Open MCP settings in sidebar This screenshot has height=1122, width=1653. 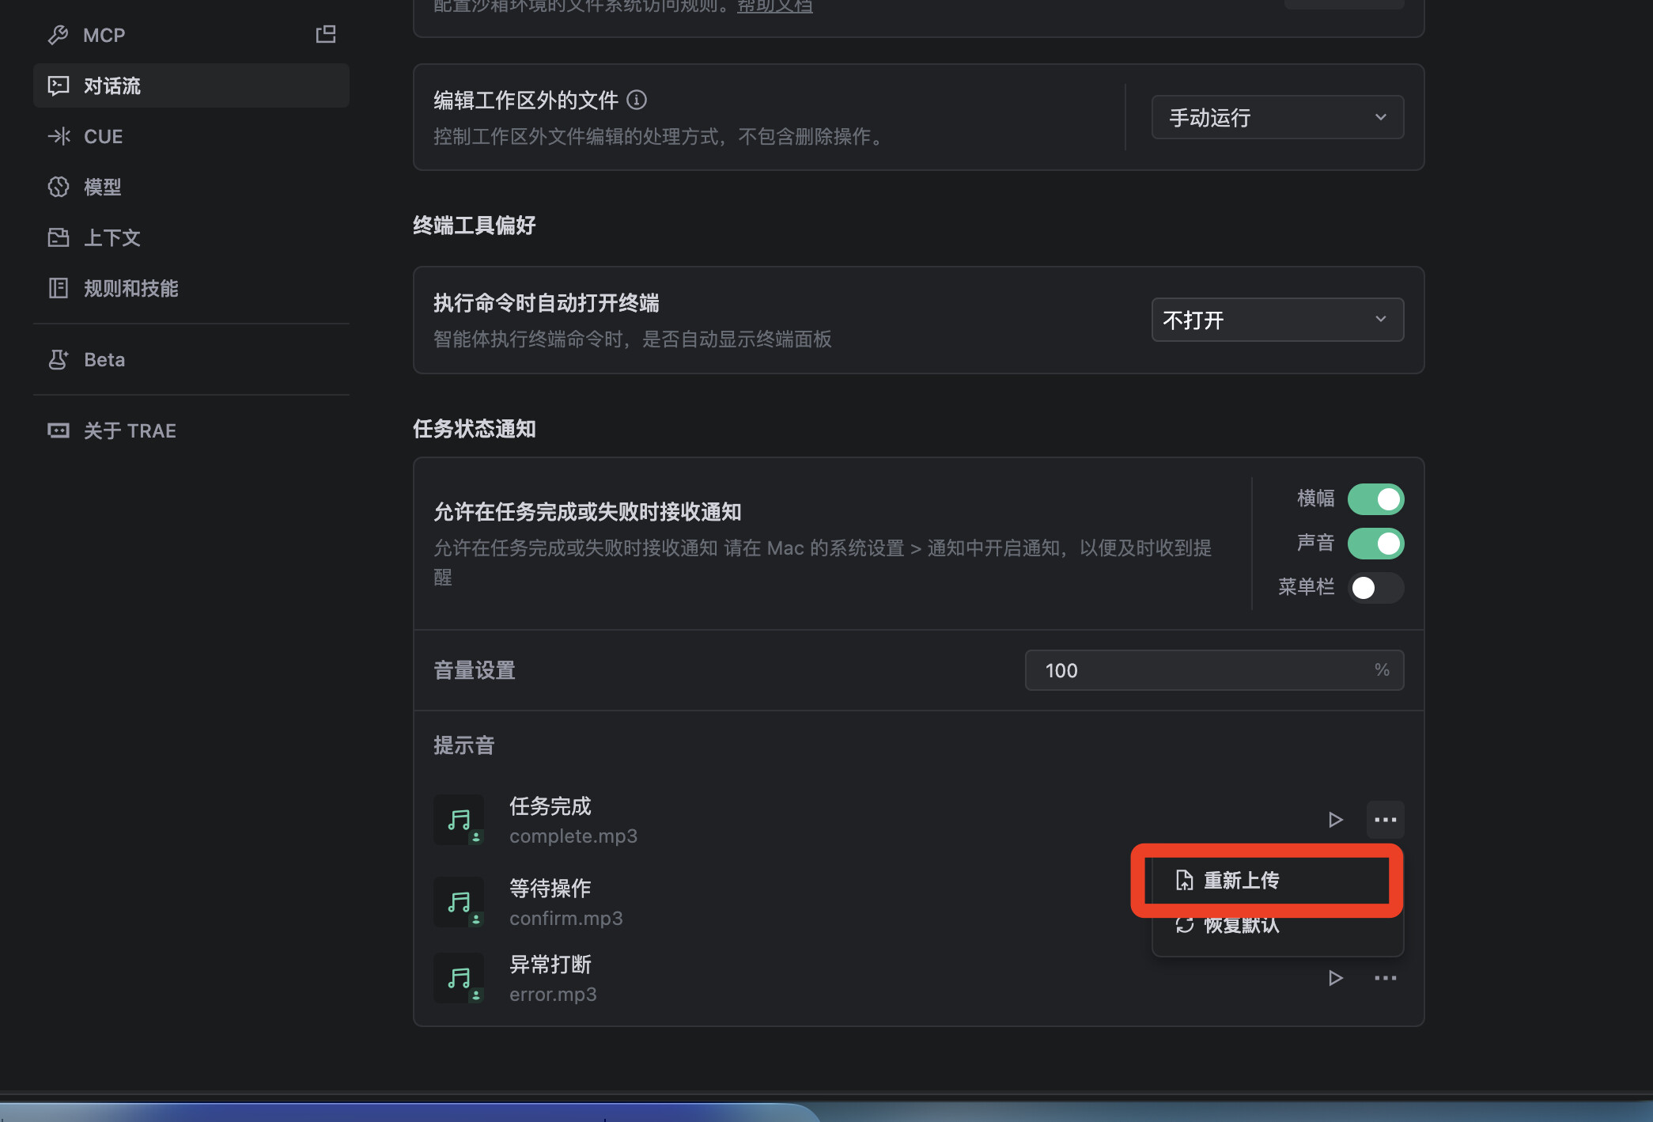click(x=191, y=35)
